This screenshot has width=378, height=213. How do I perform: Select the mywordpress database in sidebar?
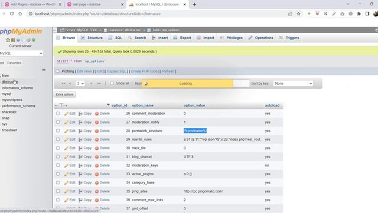pyautogui.click(x=12, y=100)
